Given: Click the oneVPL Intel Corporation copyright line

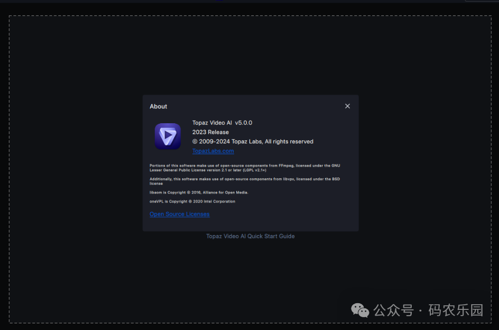Looking at the screenshot, I should tap(192, 201).
